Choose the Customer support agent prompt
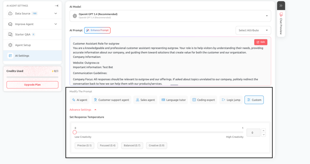The image size is (310, 164). [x=111, y=100]
